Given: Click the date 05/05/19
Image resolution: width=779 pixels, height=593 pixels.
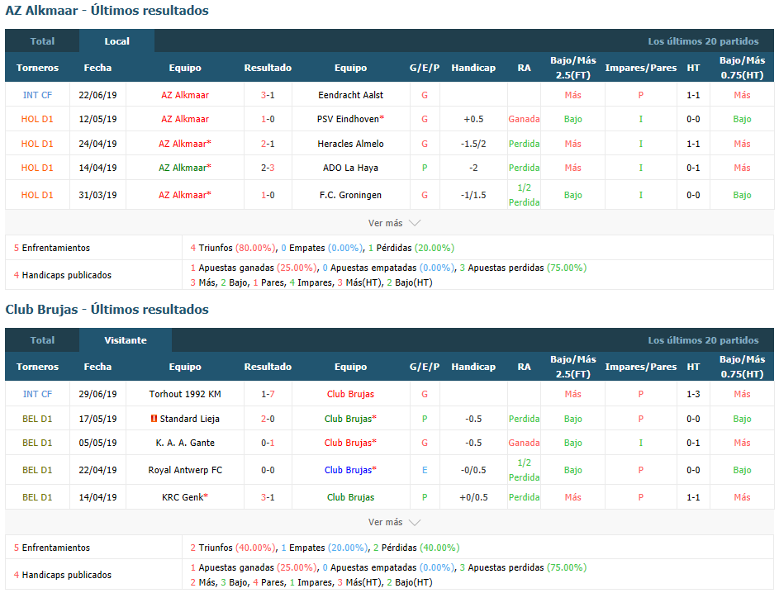Looking at the screenshot, I should [x=97, y=443].
